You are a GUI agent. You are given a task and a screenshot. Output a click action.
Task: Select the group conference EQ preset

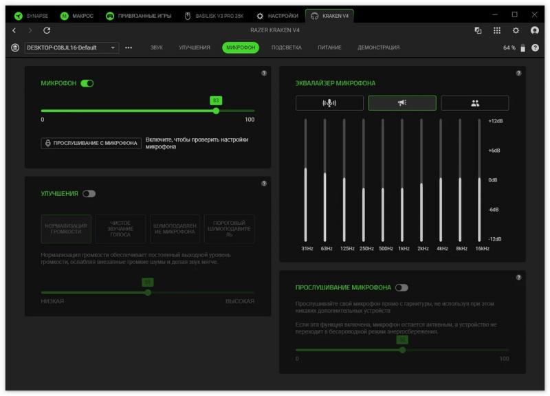point(475,103)
